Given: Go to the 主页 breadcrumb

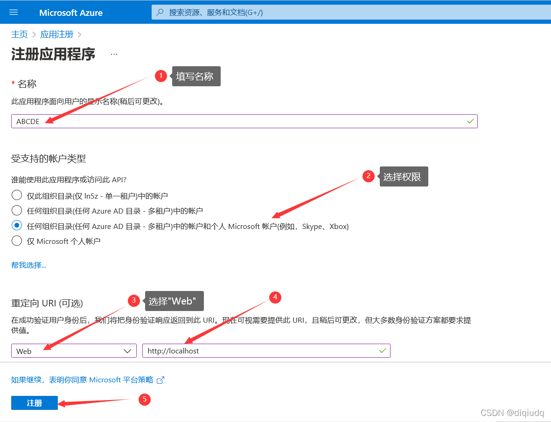Looking at the screenshot, I should 19,35.
